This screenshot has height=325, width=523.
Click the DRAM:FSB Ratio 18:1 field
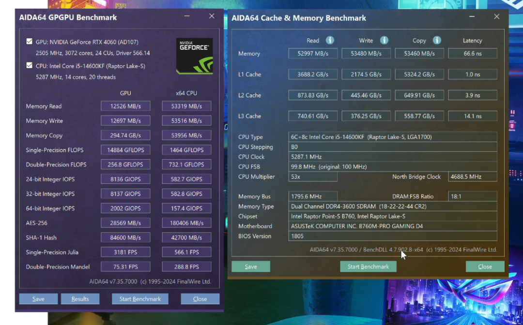tap(473, 196)
